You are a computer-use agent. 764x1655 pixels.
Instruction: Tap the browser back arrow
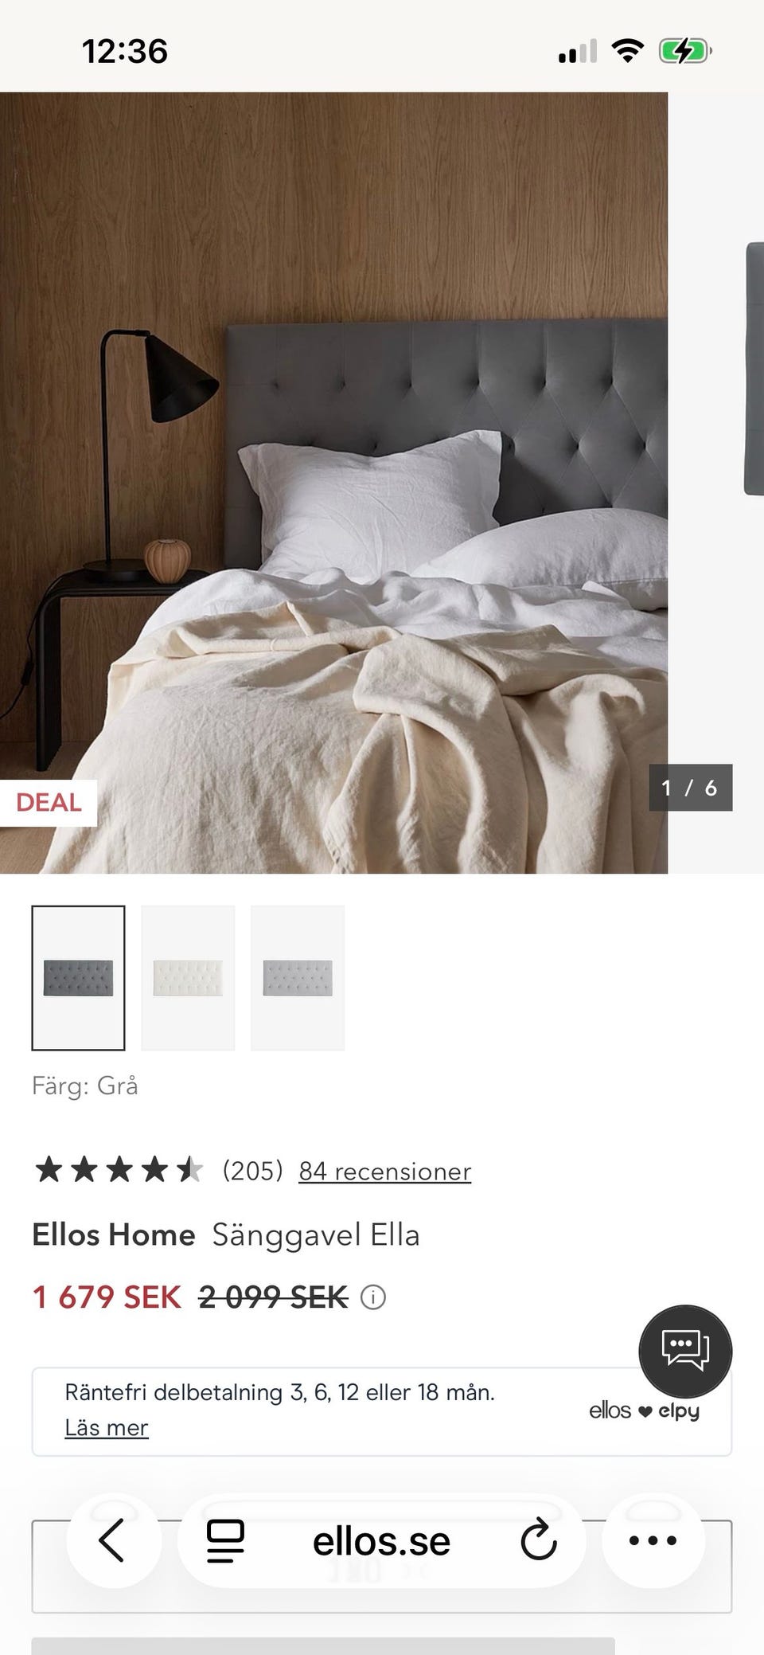click(111, 1540)
